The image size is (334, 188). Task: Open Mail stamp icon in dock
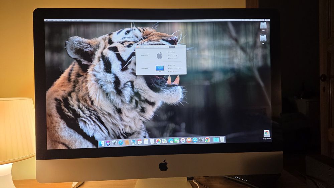(x=133, y=142)
